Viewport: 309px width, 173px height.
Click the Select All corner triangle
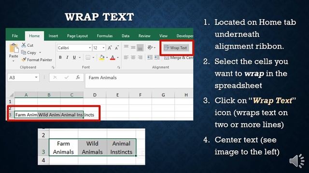[12, 95]
